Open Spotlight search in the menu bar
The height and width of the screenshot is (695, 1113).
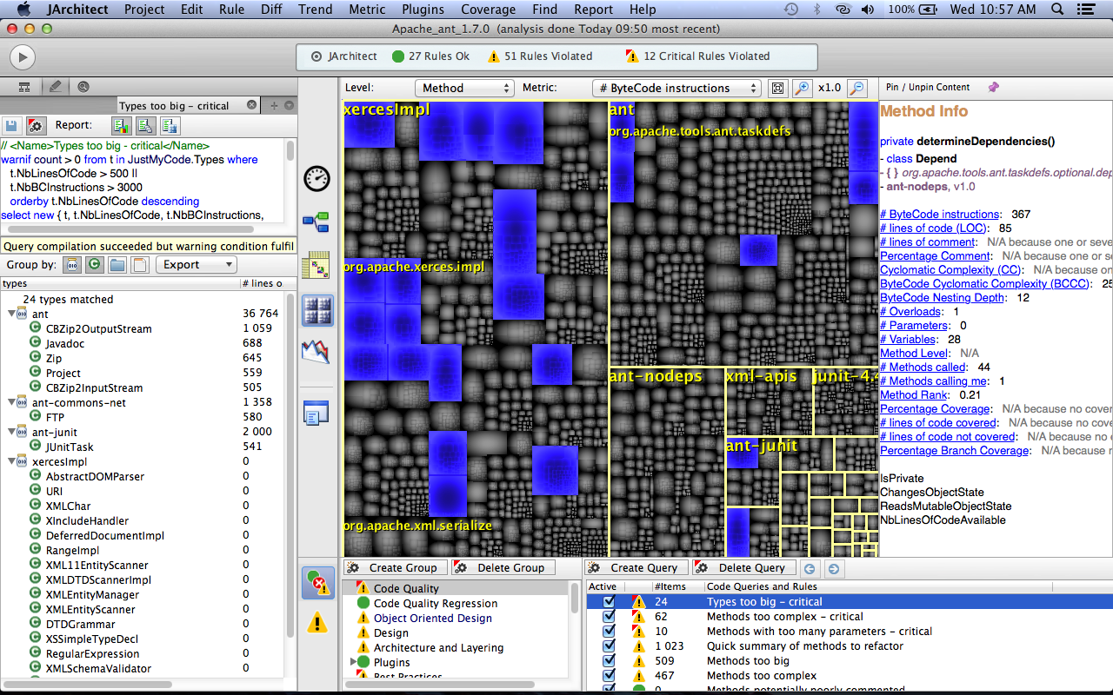(x=1058, y=10)
